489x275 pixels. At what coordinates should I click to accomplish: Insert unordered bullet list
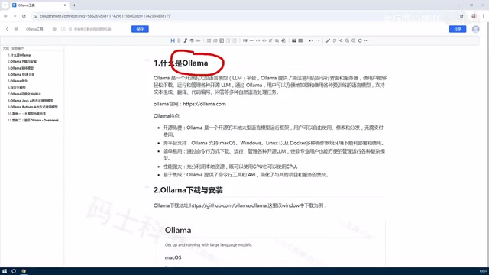(x=209, y=40)
